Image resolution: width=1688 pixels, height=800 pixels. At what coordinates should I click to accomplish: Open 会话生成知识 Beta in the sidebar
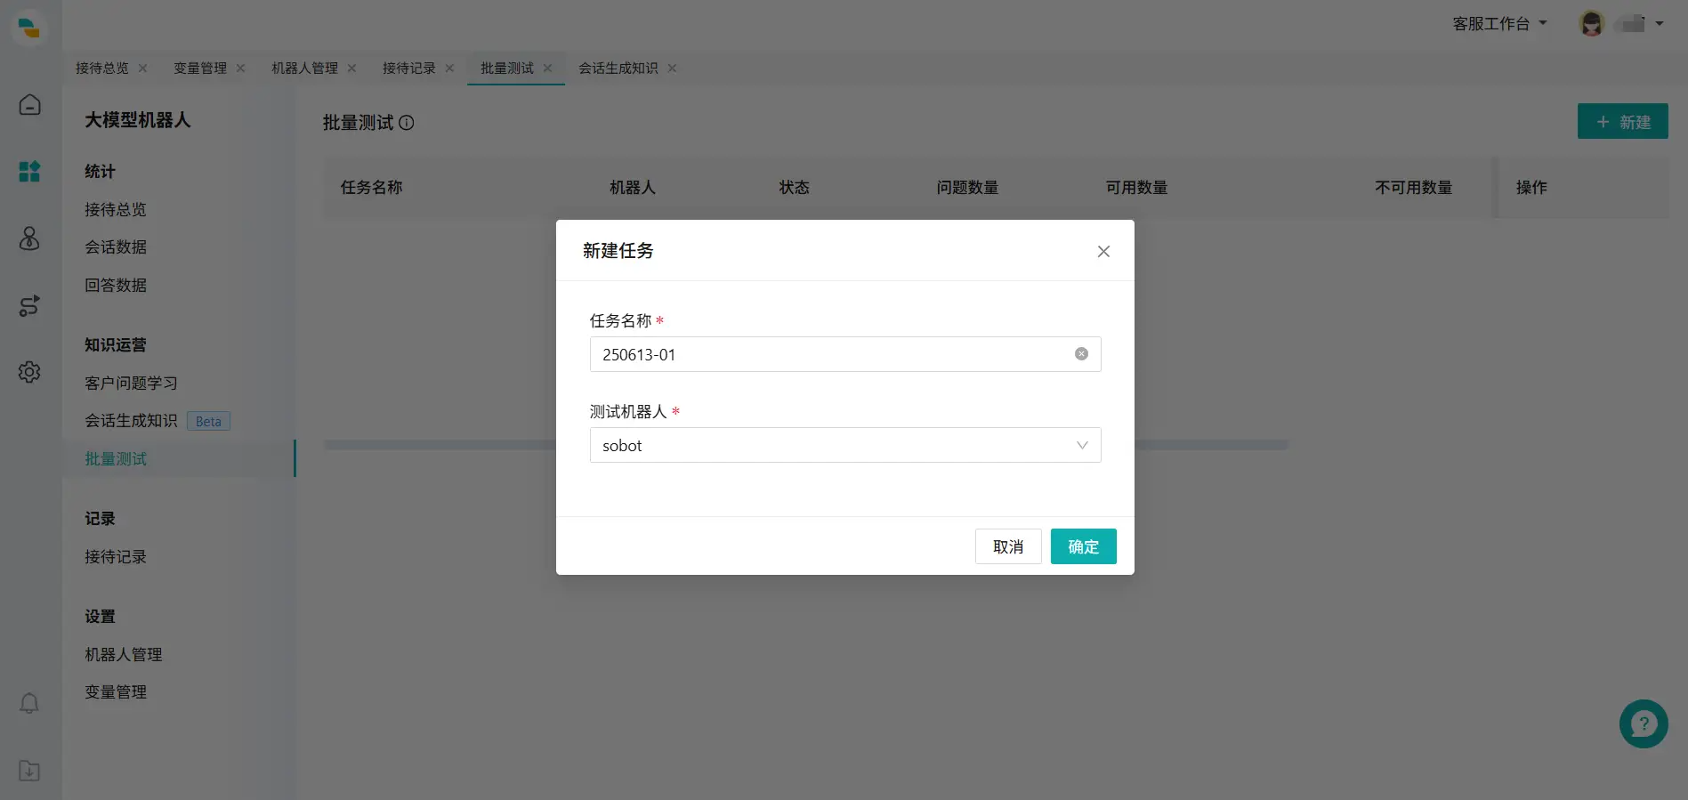(157, 421)
